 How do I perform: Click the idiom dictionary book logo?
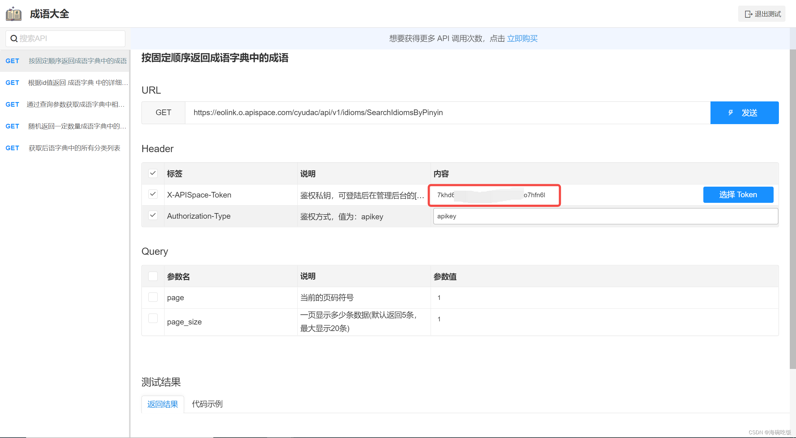(x=14, y=14)
